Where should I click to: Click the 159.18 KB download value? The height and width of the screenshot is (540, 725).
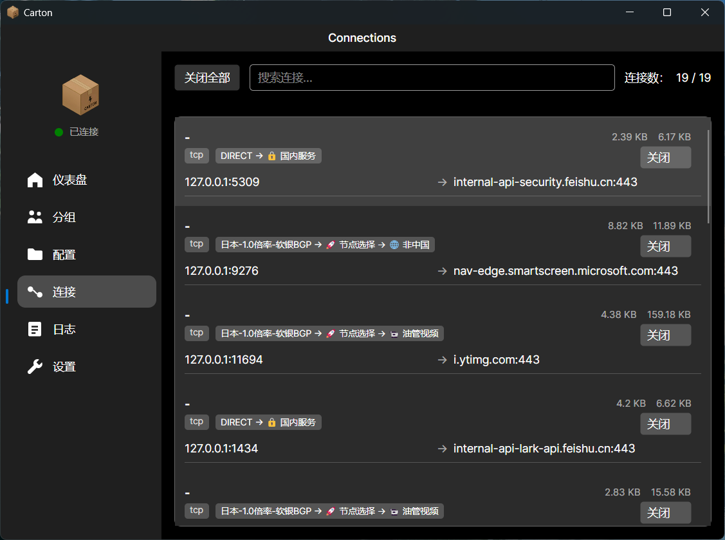tap(668, 315)
